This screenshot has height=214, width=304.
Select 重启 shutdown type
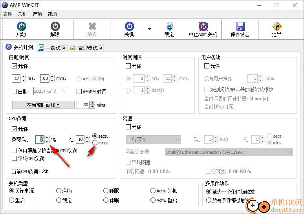coord(12,200)
